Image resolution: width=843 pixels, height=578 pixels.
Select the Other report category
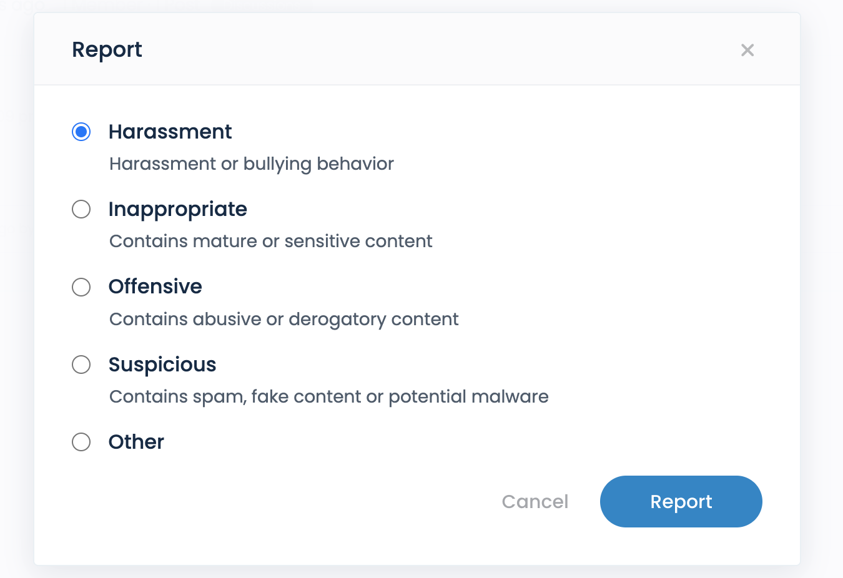pyautogui.click(x=81, y=442)
